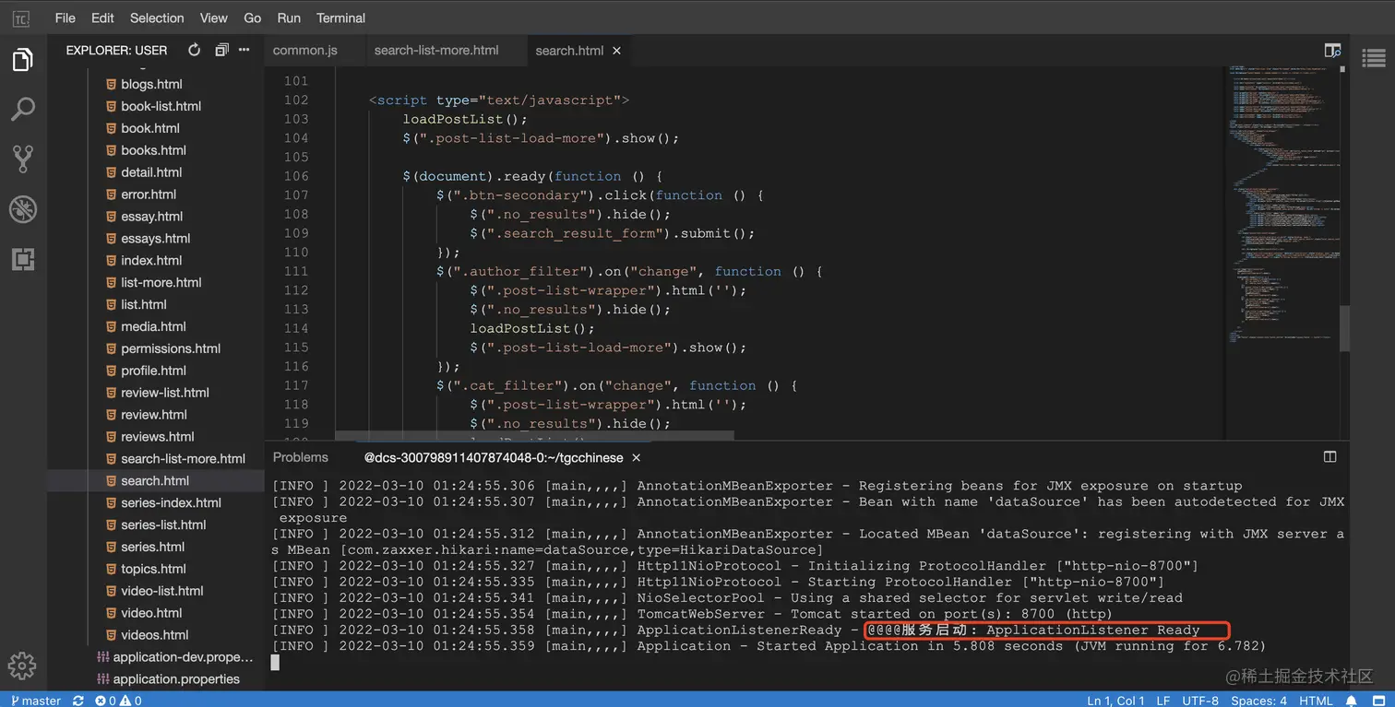Click the TC application logo
Screen dimensions: 1395x707
pyautogui.click(x=20, y=18)
